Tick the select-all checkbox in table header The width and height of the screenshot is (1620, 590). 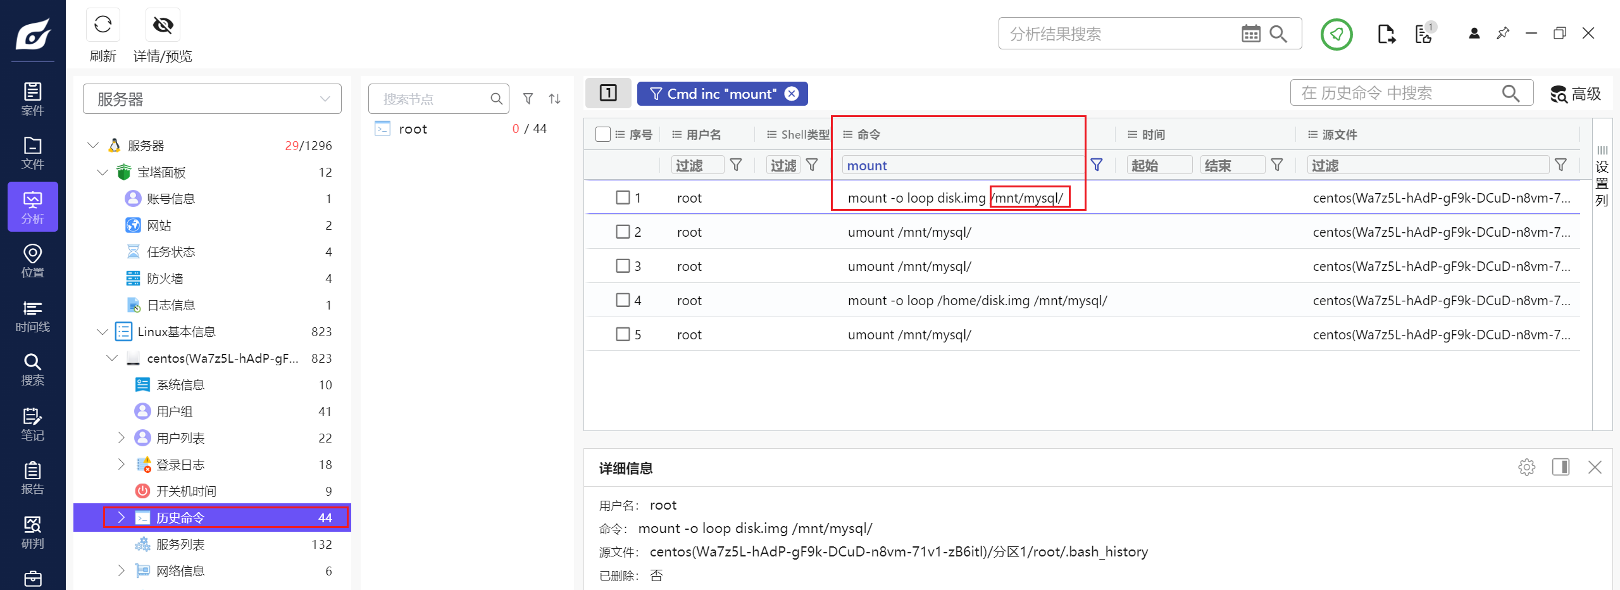point(602,134)
